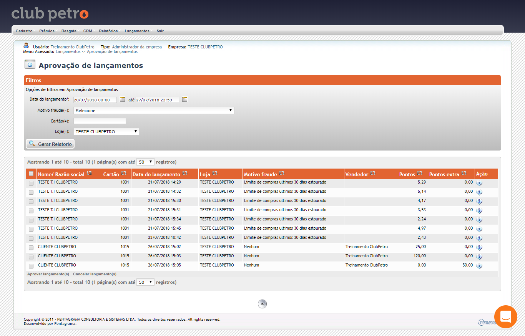Viewport: 525px width, 336px height.
Task: Click the scroll-to-top arrow icon
Action: 262,304
